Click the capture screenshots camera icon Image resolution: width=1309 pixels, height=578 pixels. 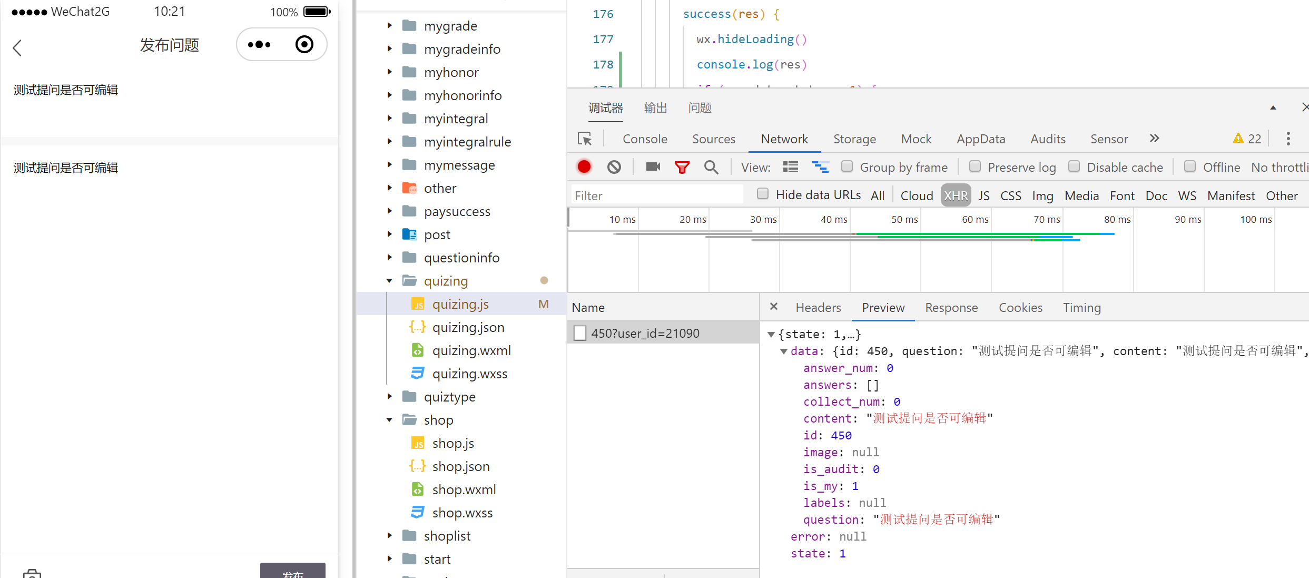(x=653, y=167)
